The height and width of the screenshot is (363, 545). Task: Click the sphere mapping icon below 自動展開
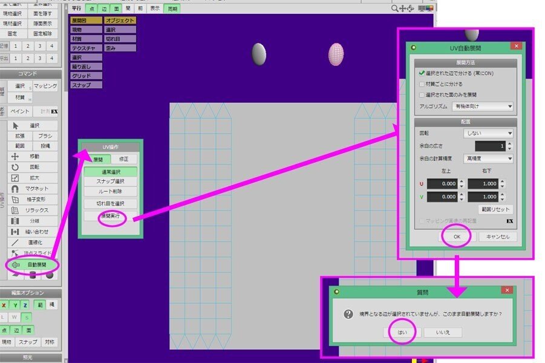50,275
